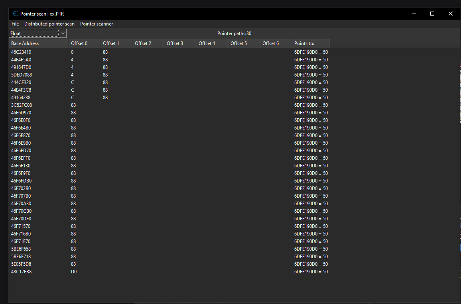461x304 pixels.
Task: Click Offset 0 value C in 444CF320 row
Action: (73, 82)
